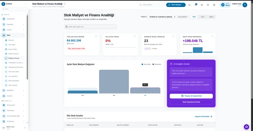Open the Mağaza store dropdown
253x131 pixels.
pyautogui.click(x=162, y=17)
